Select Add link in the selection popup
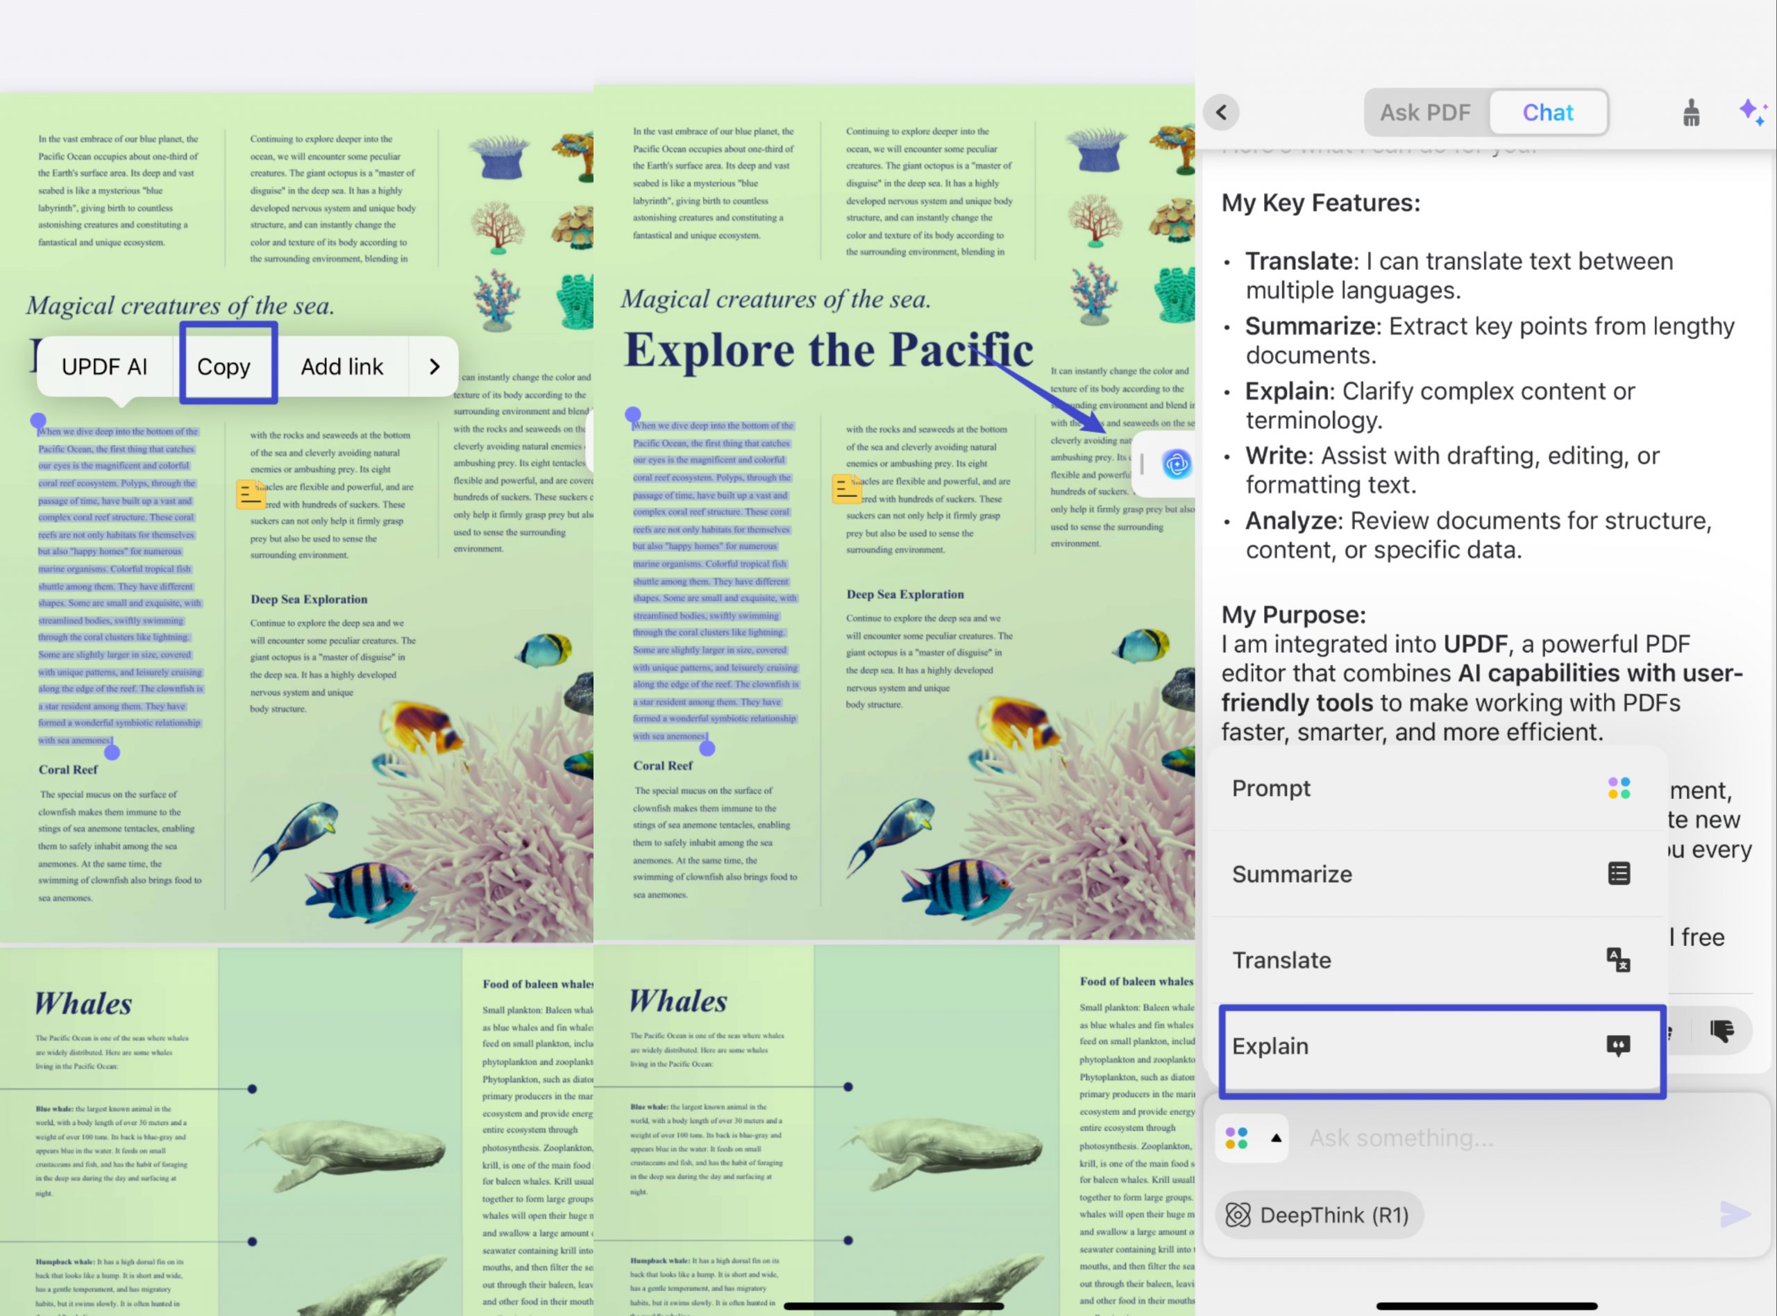This screenshot has width=1777, height=1316. (342, 366)
